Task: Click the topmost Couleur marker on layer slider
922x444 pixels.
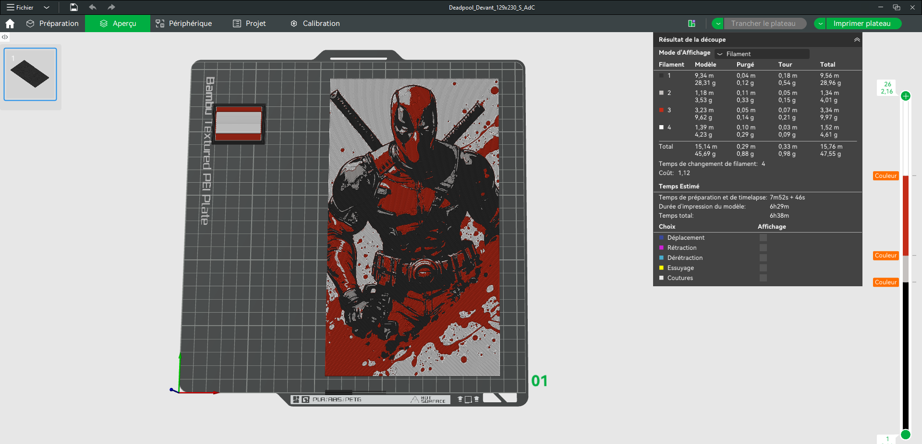Action: 886,176
